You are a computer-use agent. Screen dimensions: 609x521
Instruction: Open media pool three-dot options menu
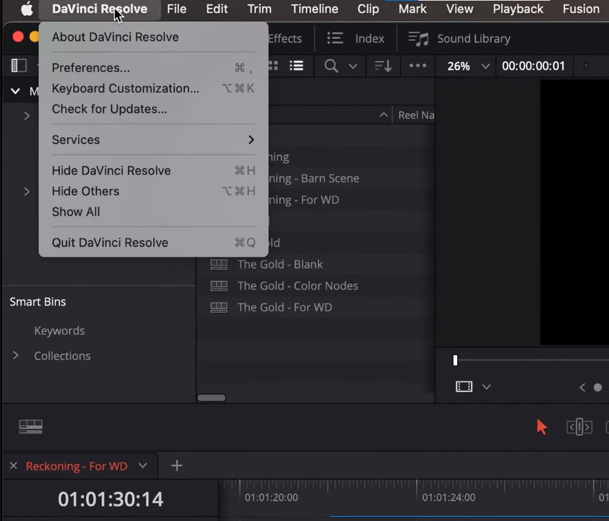pos(417,66)
